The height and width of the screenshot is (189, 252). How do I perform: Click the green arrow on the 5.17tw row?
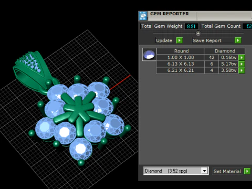(x=241, y=64)
